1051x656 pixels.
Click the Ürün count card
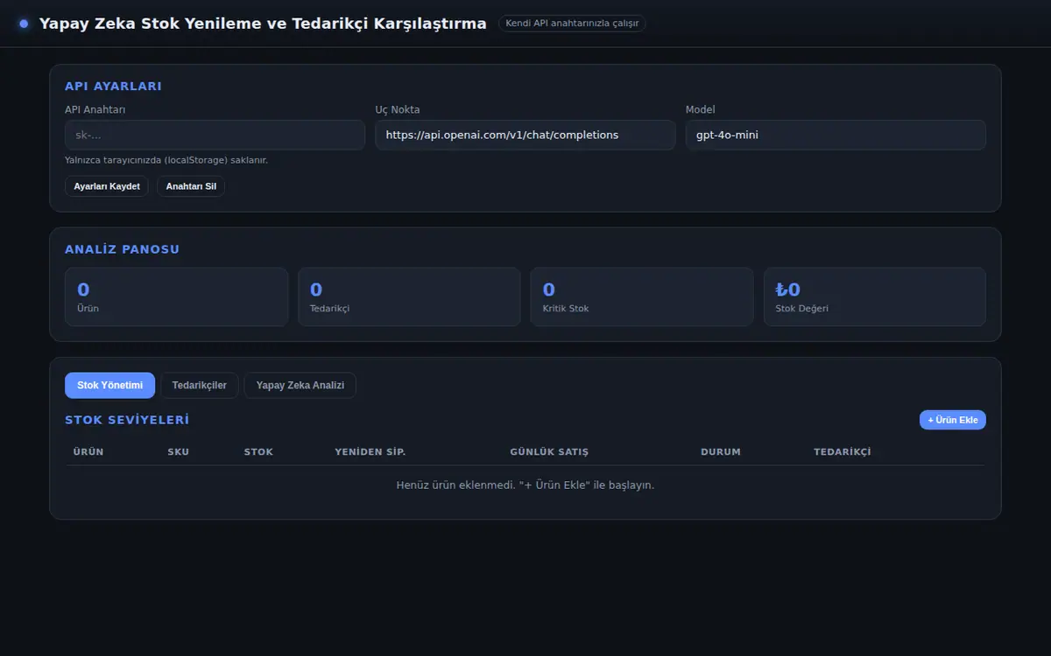click(176, 297)
